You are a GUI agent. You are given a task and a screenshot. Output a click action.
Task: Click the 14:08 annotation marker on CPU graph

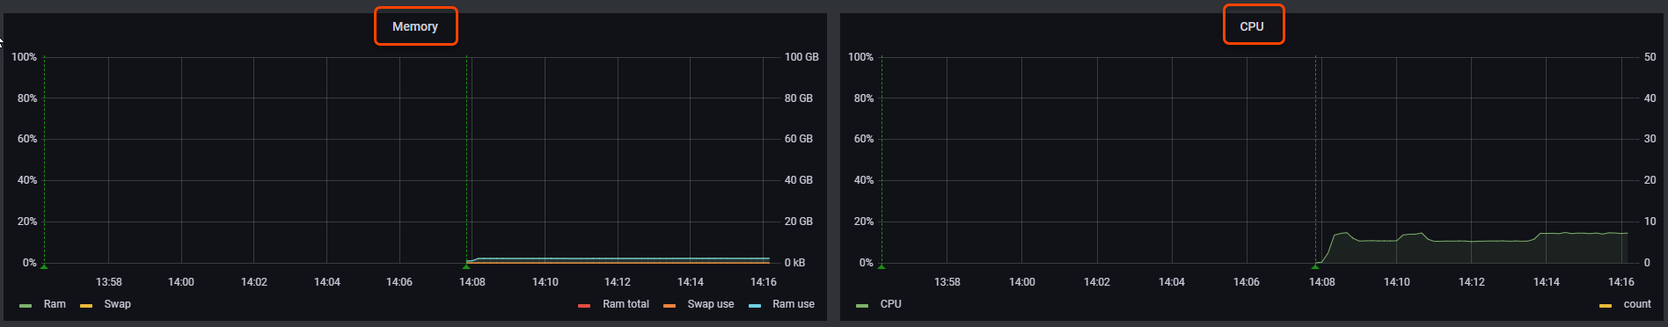(x=1315, y=265)
